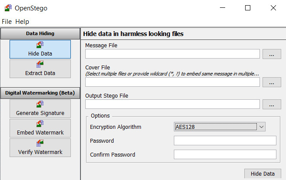Screen dimensions: 286x180
Task: Click the Cover File text field
Action: [173, 82]
